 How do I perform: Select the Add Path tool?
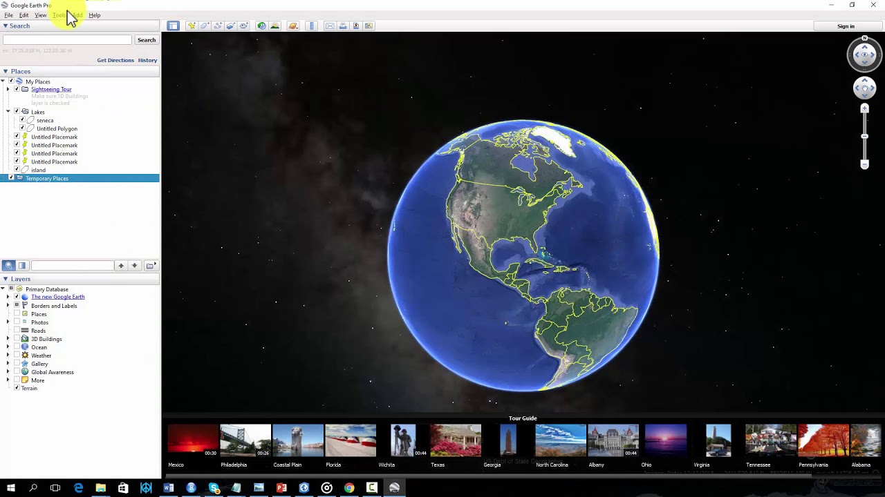pyautogui.click(x=218, y=26)
